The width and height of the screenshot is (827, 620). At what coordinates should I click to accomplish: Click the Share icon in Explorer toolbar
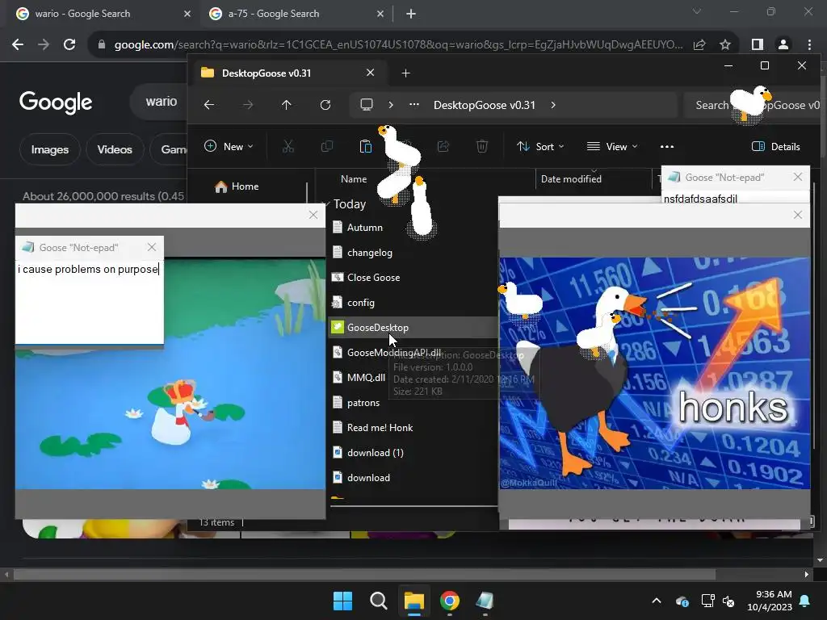click(x=443, y=147)
